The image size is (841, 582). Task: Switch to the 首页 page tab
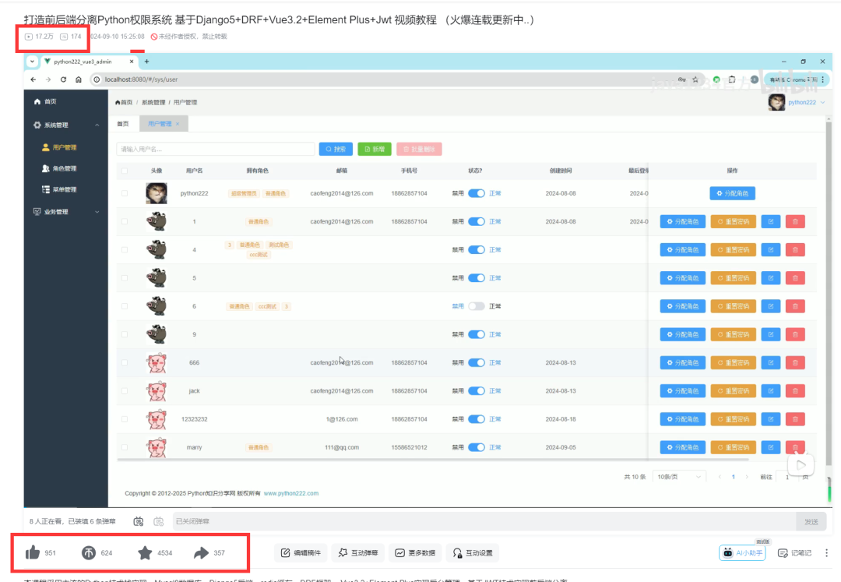click(x=123, y=124)
